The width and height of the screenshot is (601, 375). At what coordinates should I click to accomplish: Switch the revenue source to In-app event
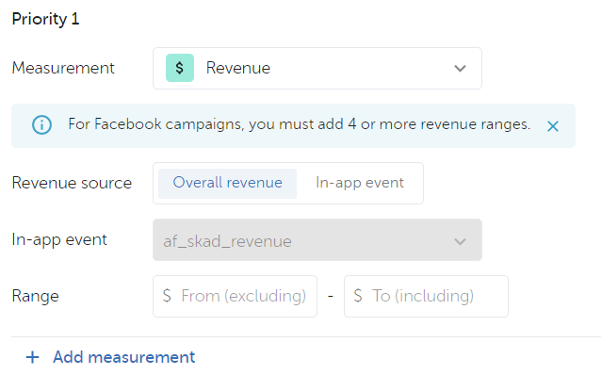[360, 184]
